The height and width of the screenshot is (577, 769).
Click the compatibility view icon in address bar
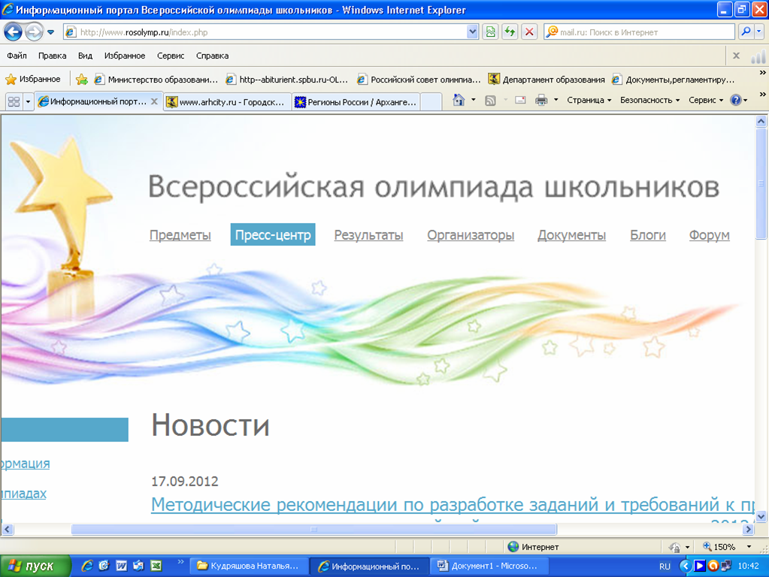[491, 32]
